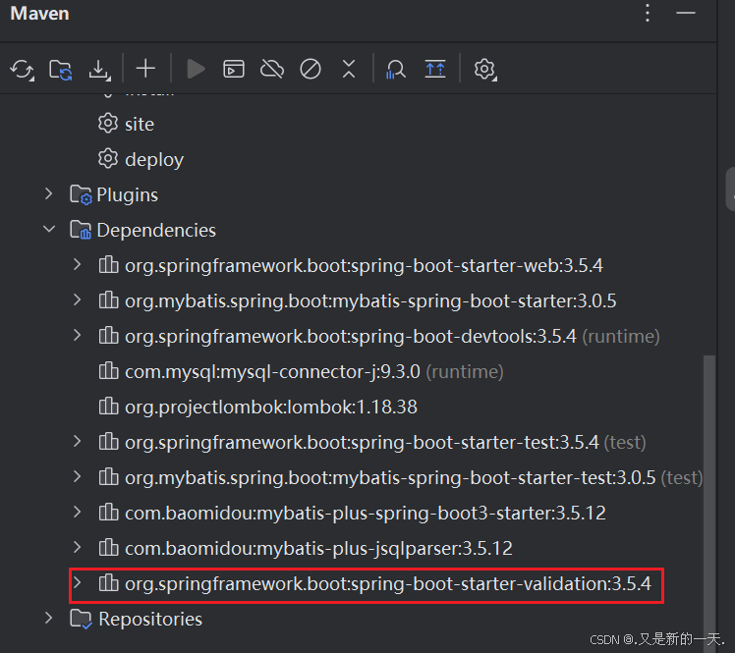Screen dimensions: 735x653
Task: Select Plugins label in tree
Action: pyautogui.click(x=127, y=195)
